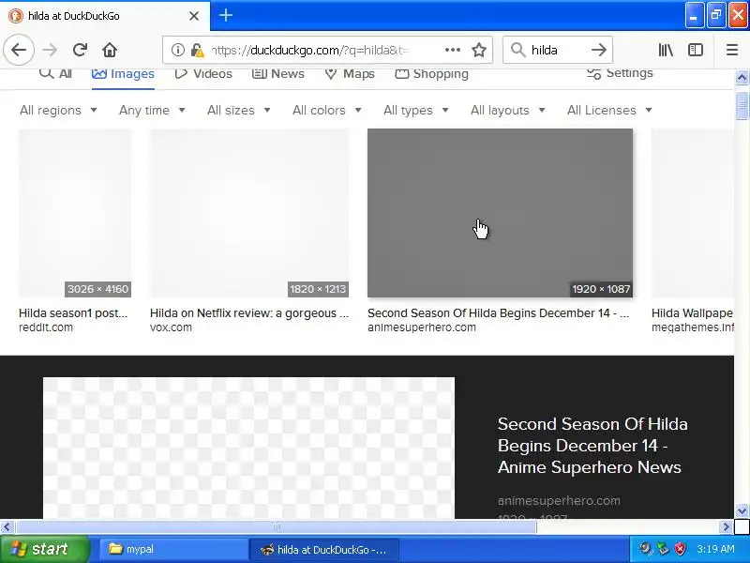Select the 3026 × 4160 image thumbnail
This screenshot has width=750, height=563.
[75, 213]
